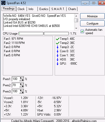Click the 'Temp1: 48C' reading
The height and width of the screenshot is (122, 105).
(x=67, y=39)
